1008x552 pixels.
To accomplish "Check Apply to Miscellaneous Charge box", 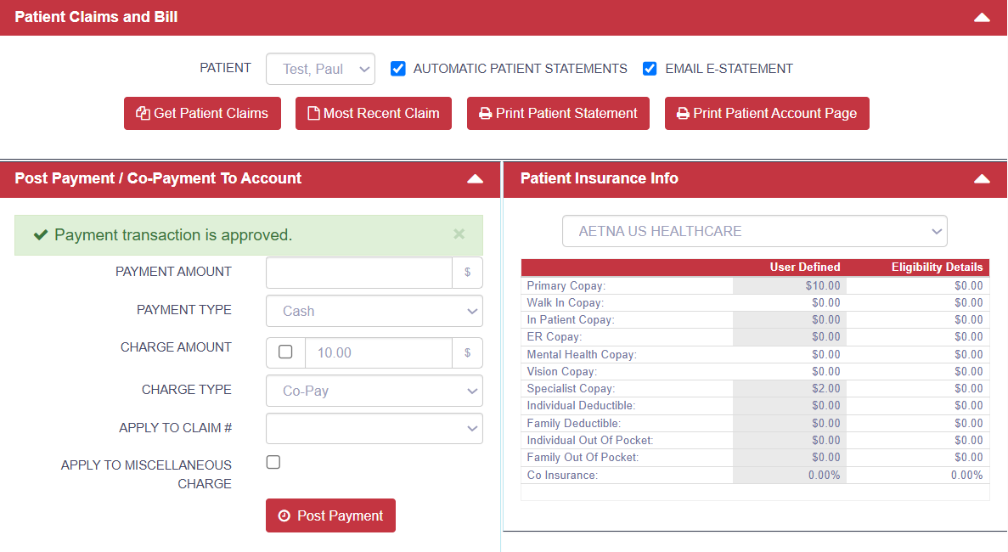I will [x=273, y=462].
